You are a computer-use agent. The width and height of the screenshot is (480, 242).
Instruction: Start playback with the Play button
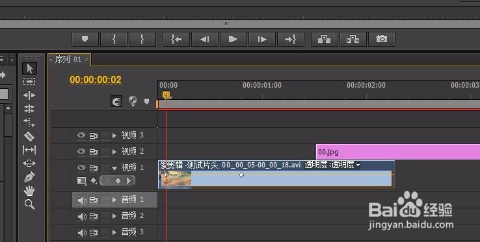click(x=233, y=39)
